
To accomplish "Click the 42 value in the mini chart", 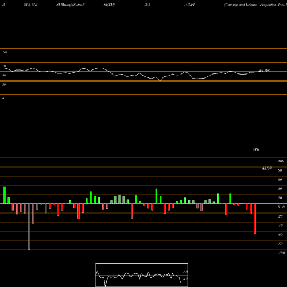I will [185, 279].
